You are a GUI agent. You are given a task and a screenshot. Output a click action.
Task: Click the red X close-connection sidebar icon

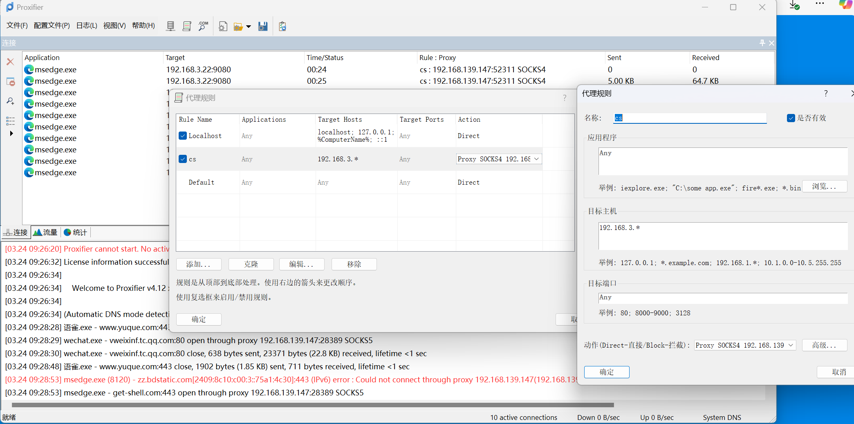(x=10, y=62)
